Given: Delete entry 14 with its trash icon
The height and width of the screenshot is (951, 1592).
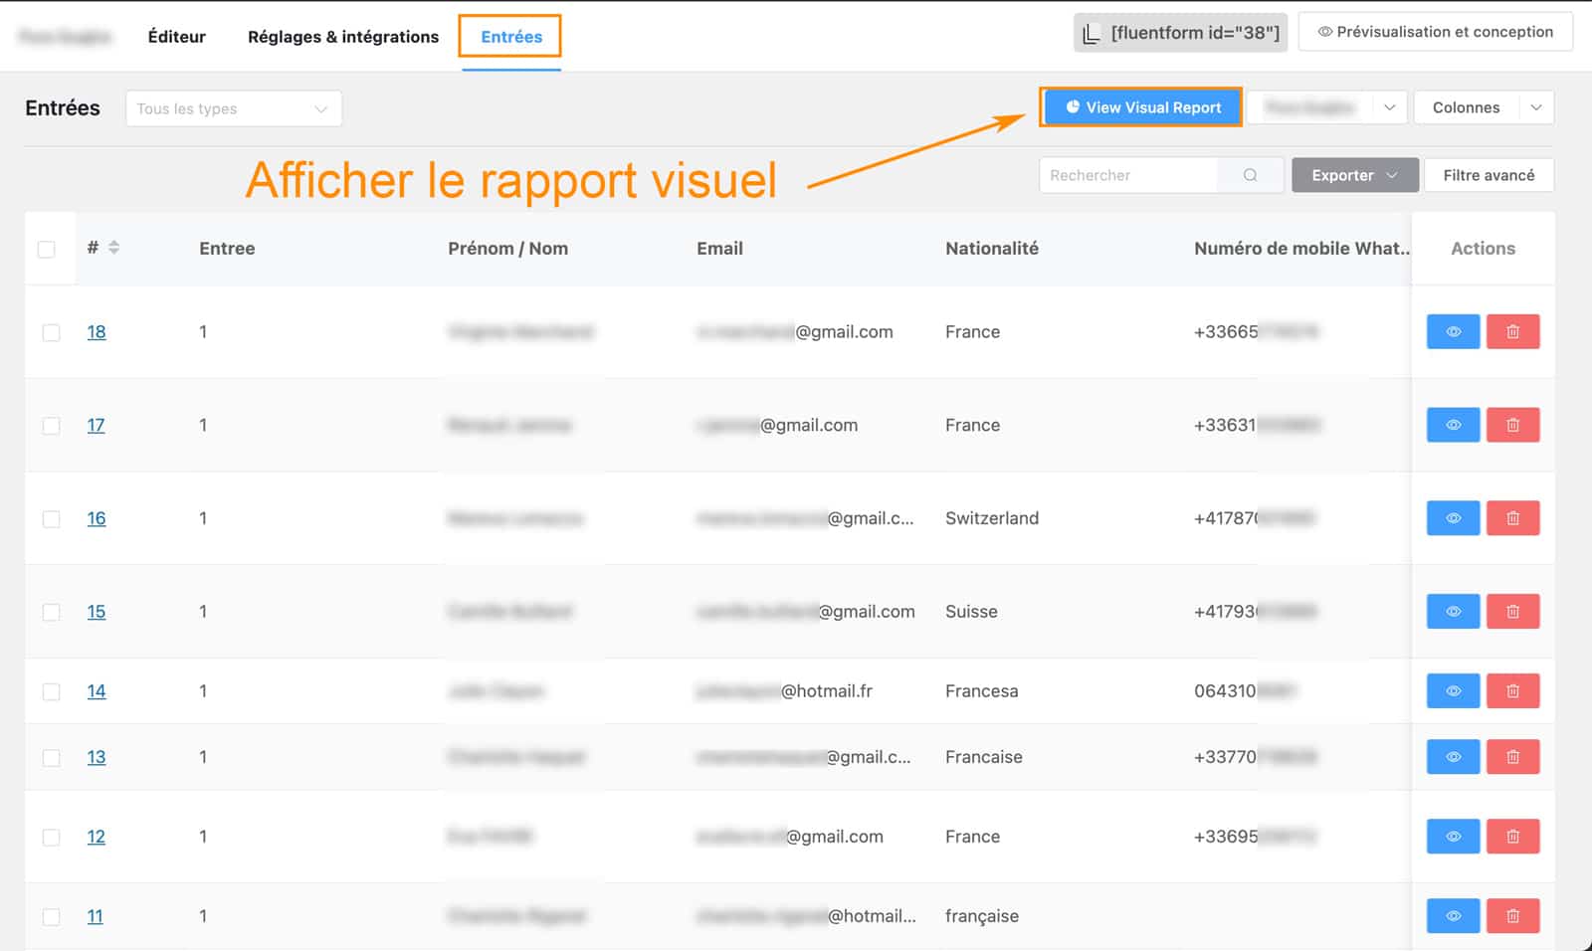Looking at the screenshot, I should point(1512,690).
